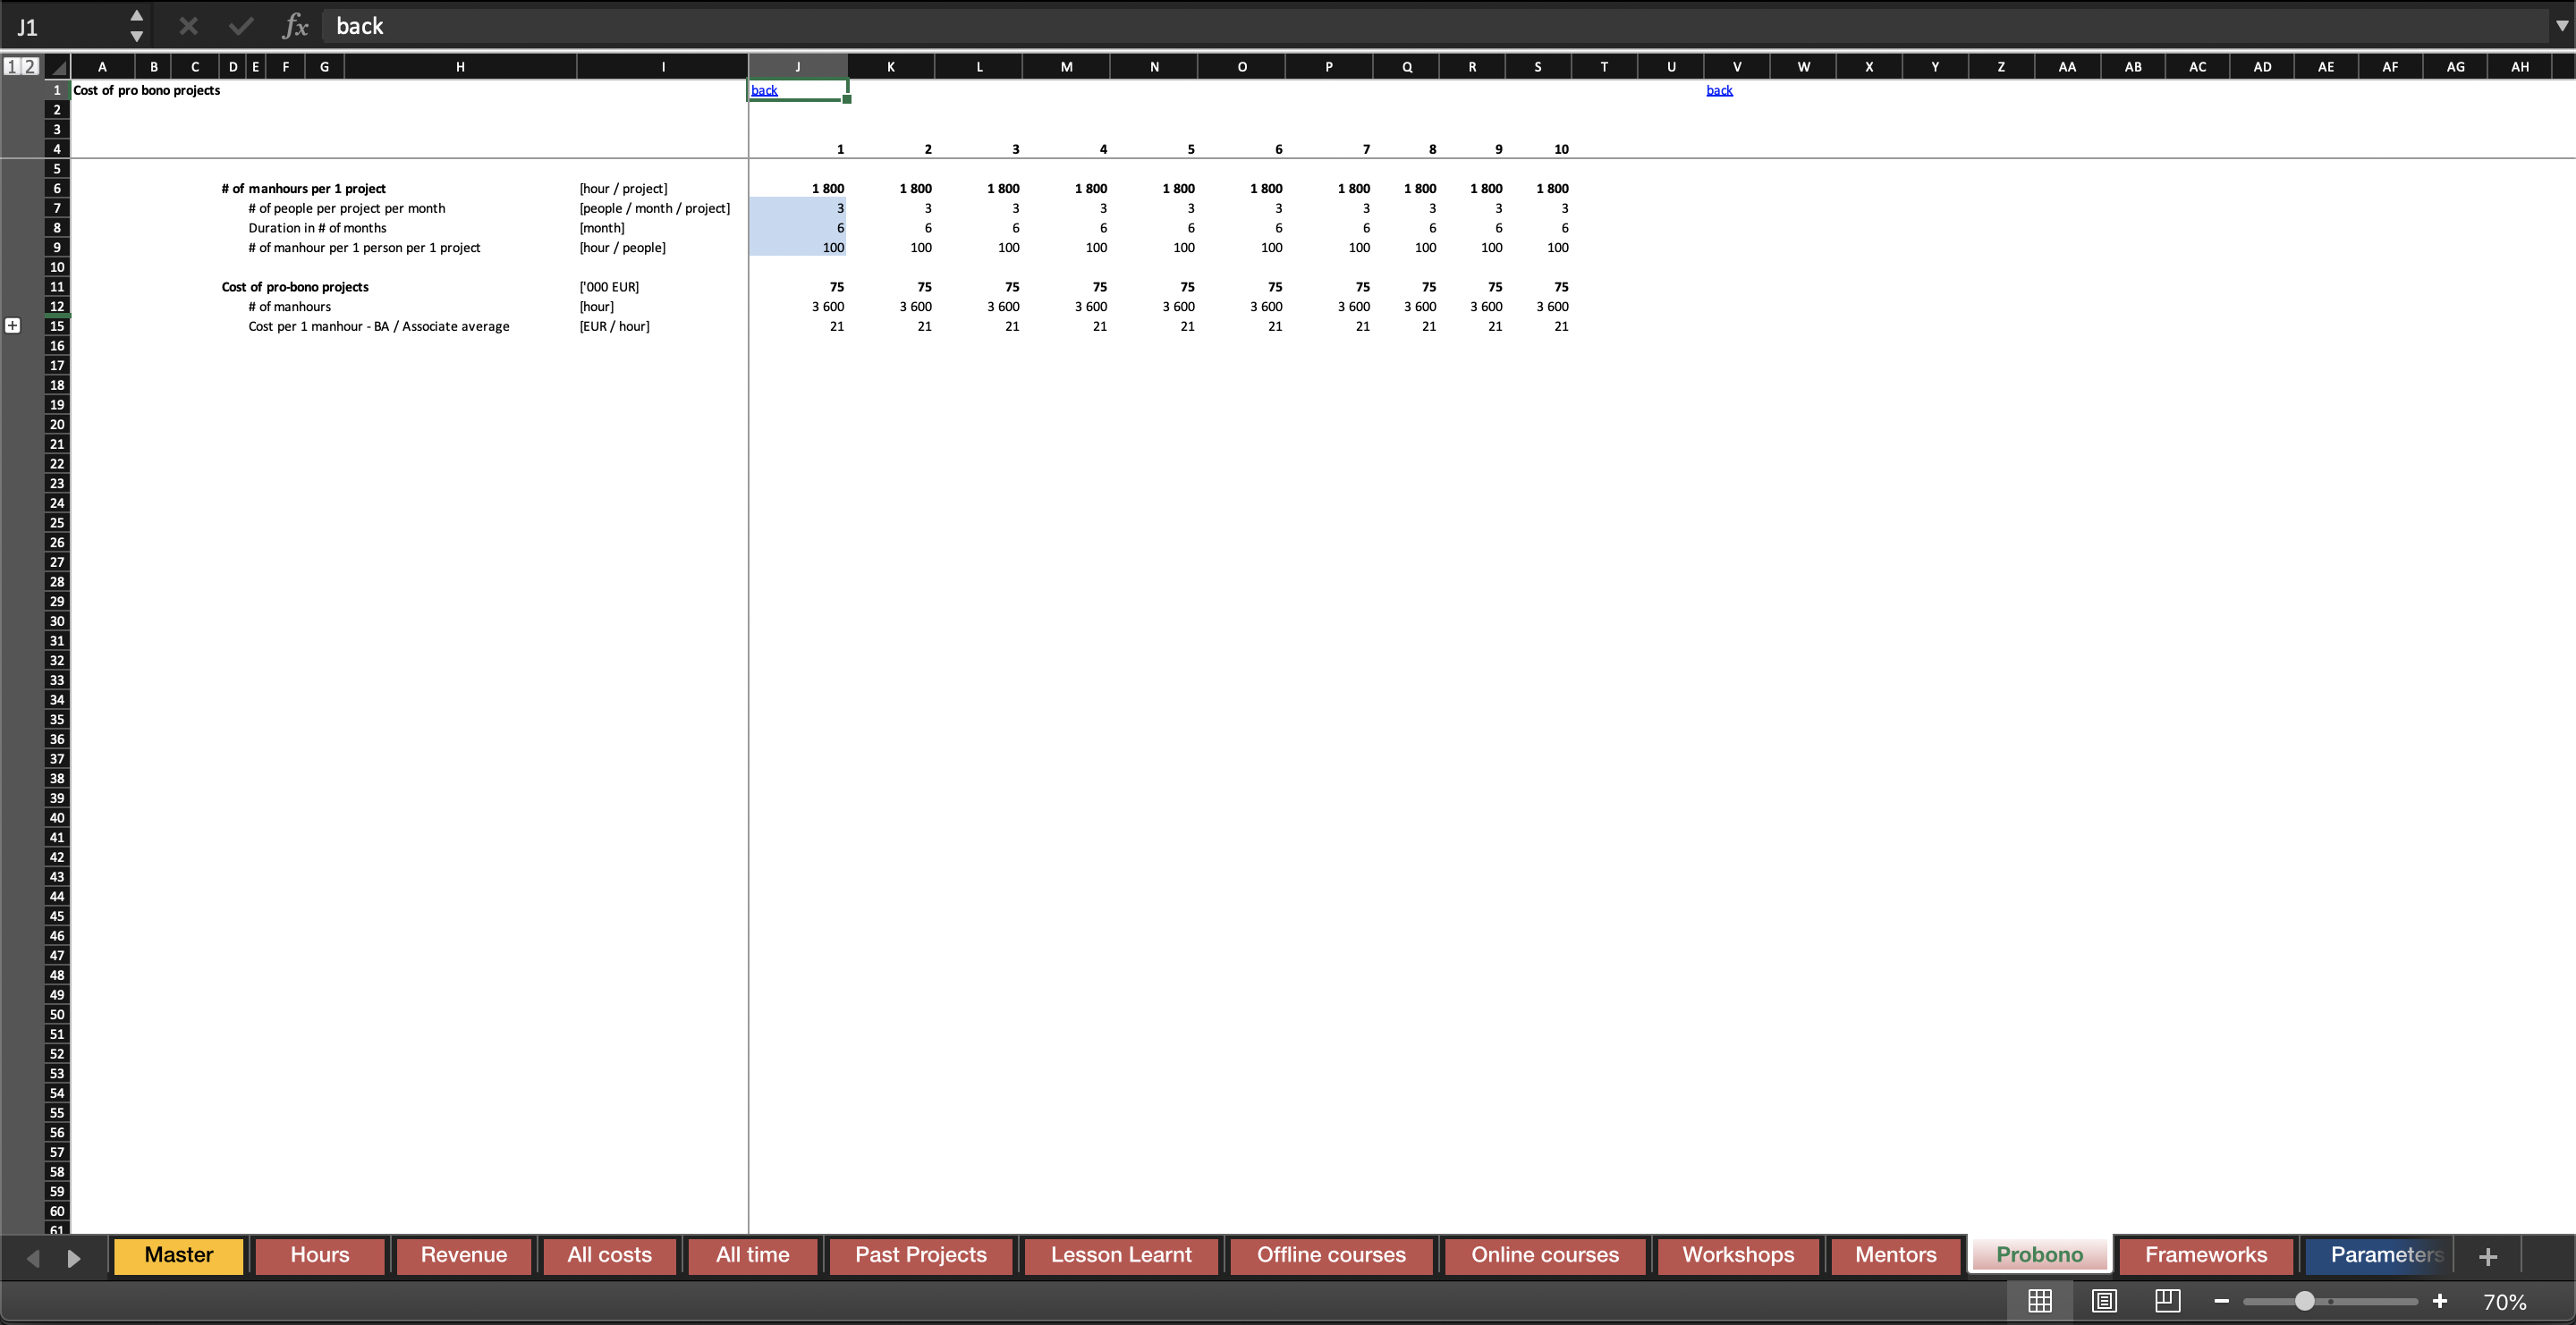Click the '# of people per project per month' label
This screenshot has height=1325, width=2576.
point(346,207)
